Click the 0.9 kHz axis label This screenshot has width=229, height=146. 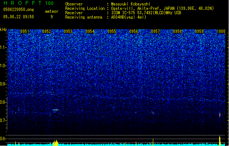(3, 84)
